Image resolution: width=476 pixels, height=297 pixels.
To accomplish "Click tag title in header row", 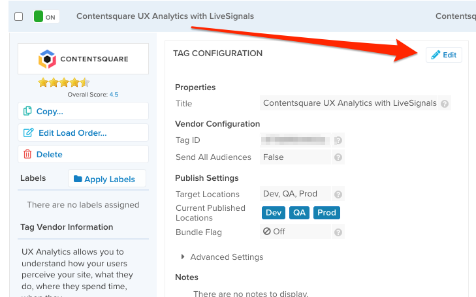I will pos(165,16).
